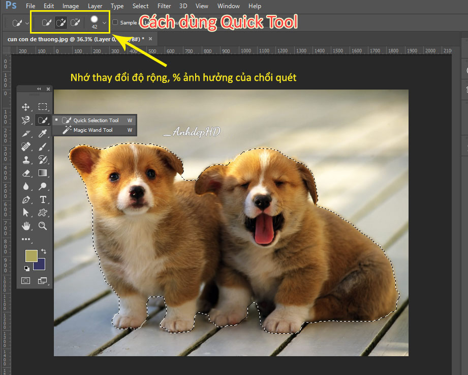Select the Clone Stamp tool
This screenshot has width=468, height=375.
[26, 160]
